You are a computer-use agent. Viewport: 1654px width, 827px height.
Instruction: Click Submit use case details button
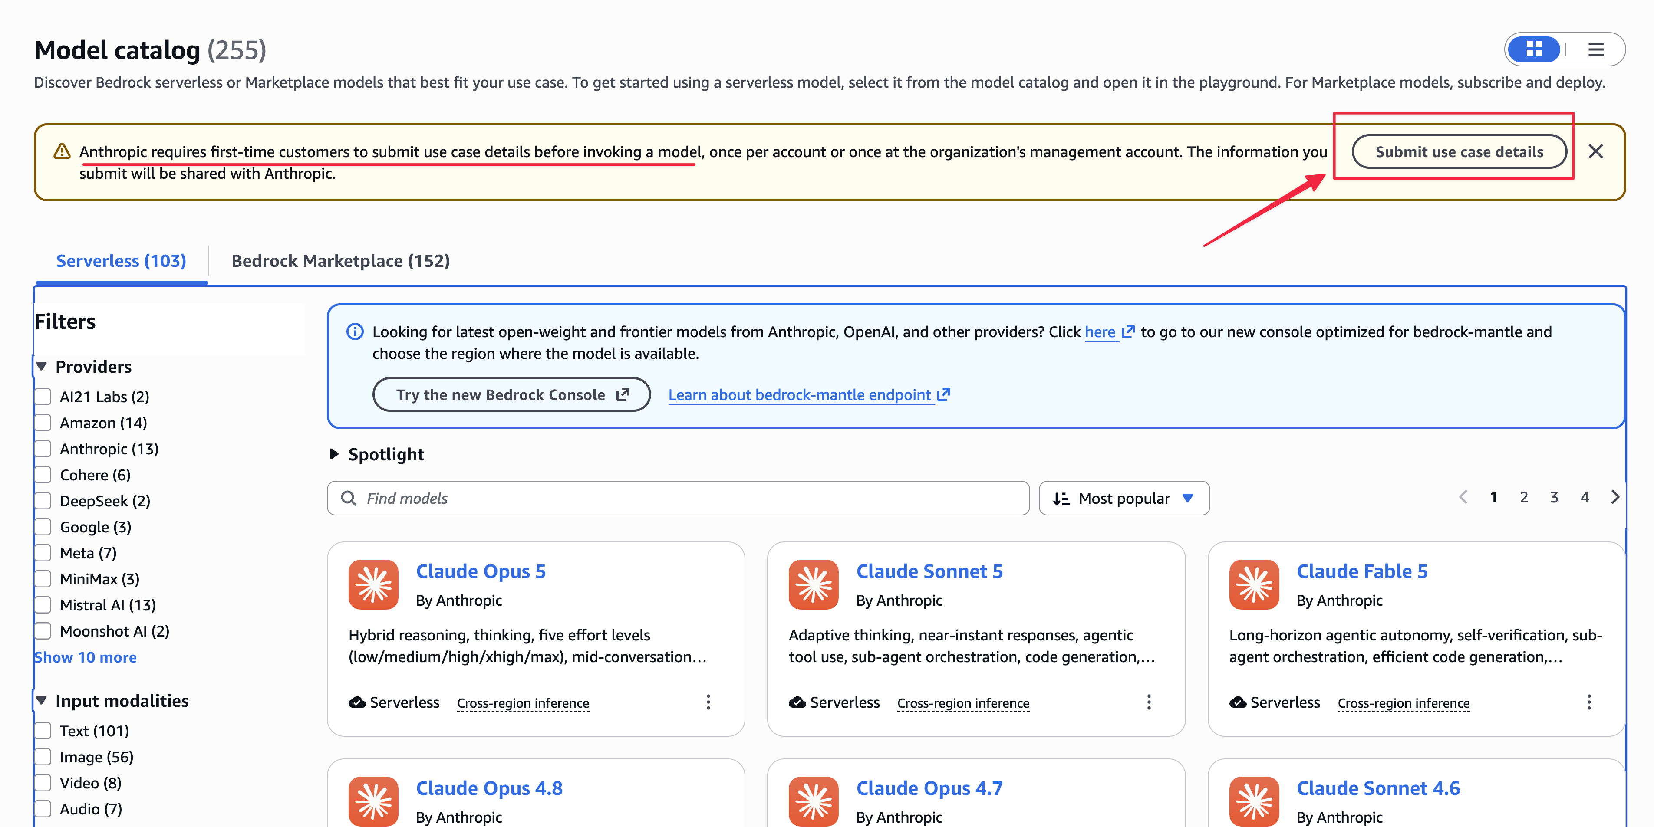pos(1459,152)
